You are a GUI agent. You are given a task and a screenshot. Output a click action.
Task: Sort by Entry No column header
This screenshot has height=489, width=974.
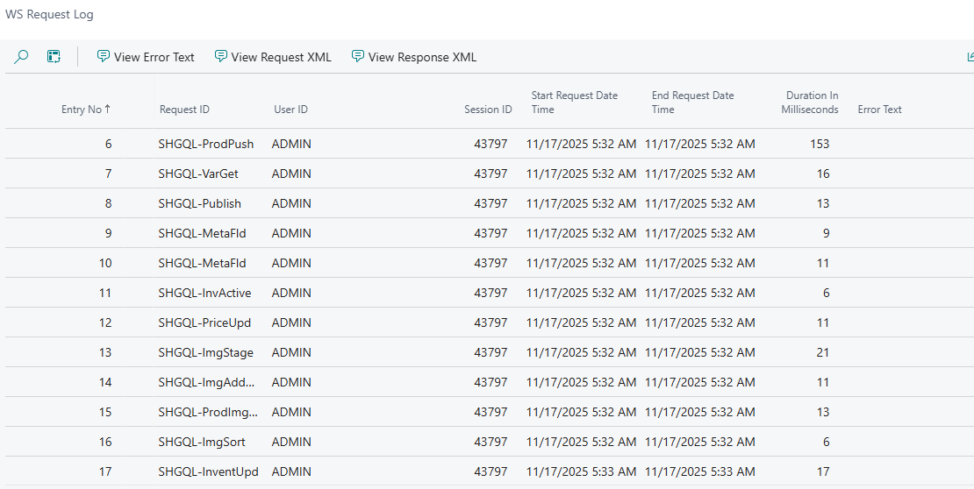[85, 110]
